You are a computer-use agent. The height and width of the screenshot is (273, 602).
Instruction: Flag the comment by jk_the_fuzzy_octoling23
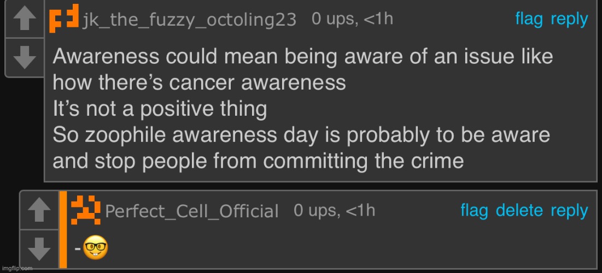click(529, 19)
